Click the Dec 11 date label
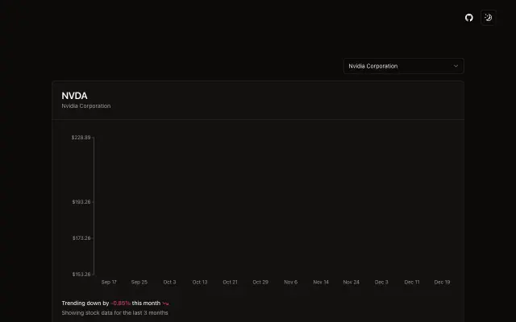 click(412, 282)
